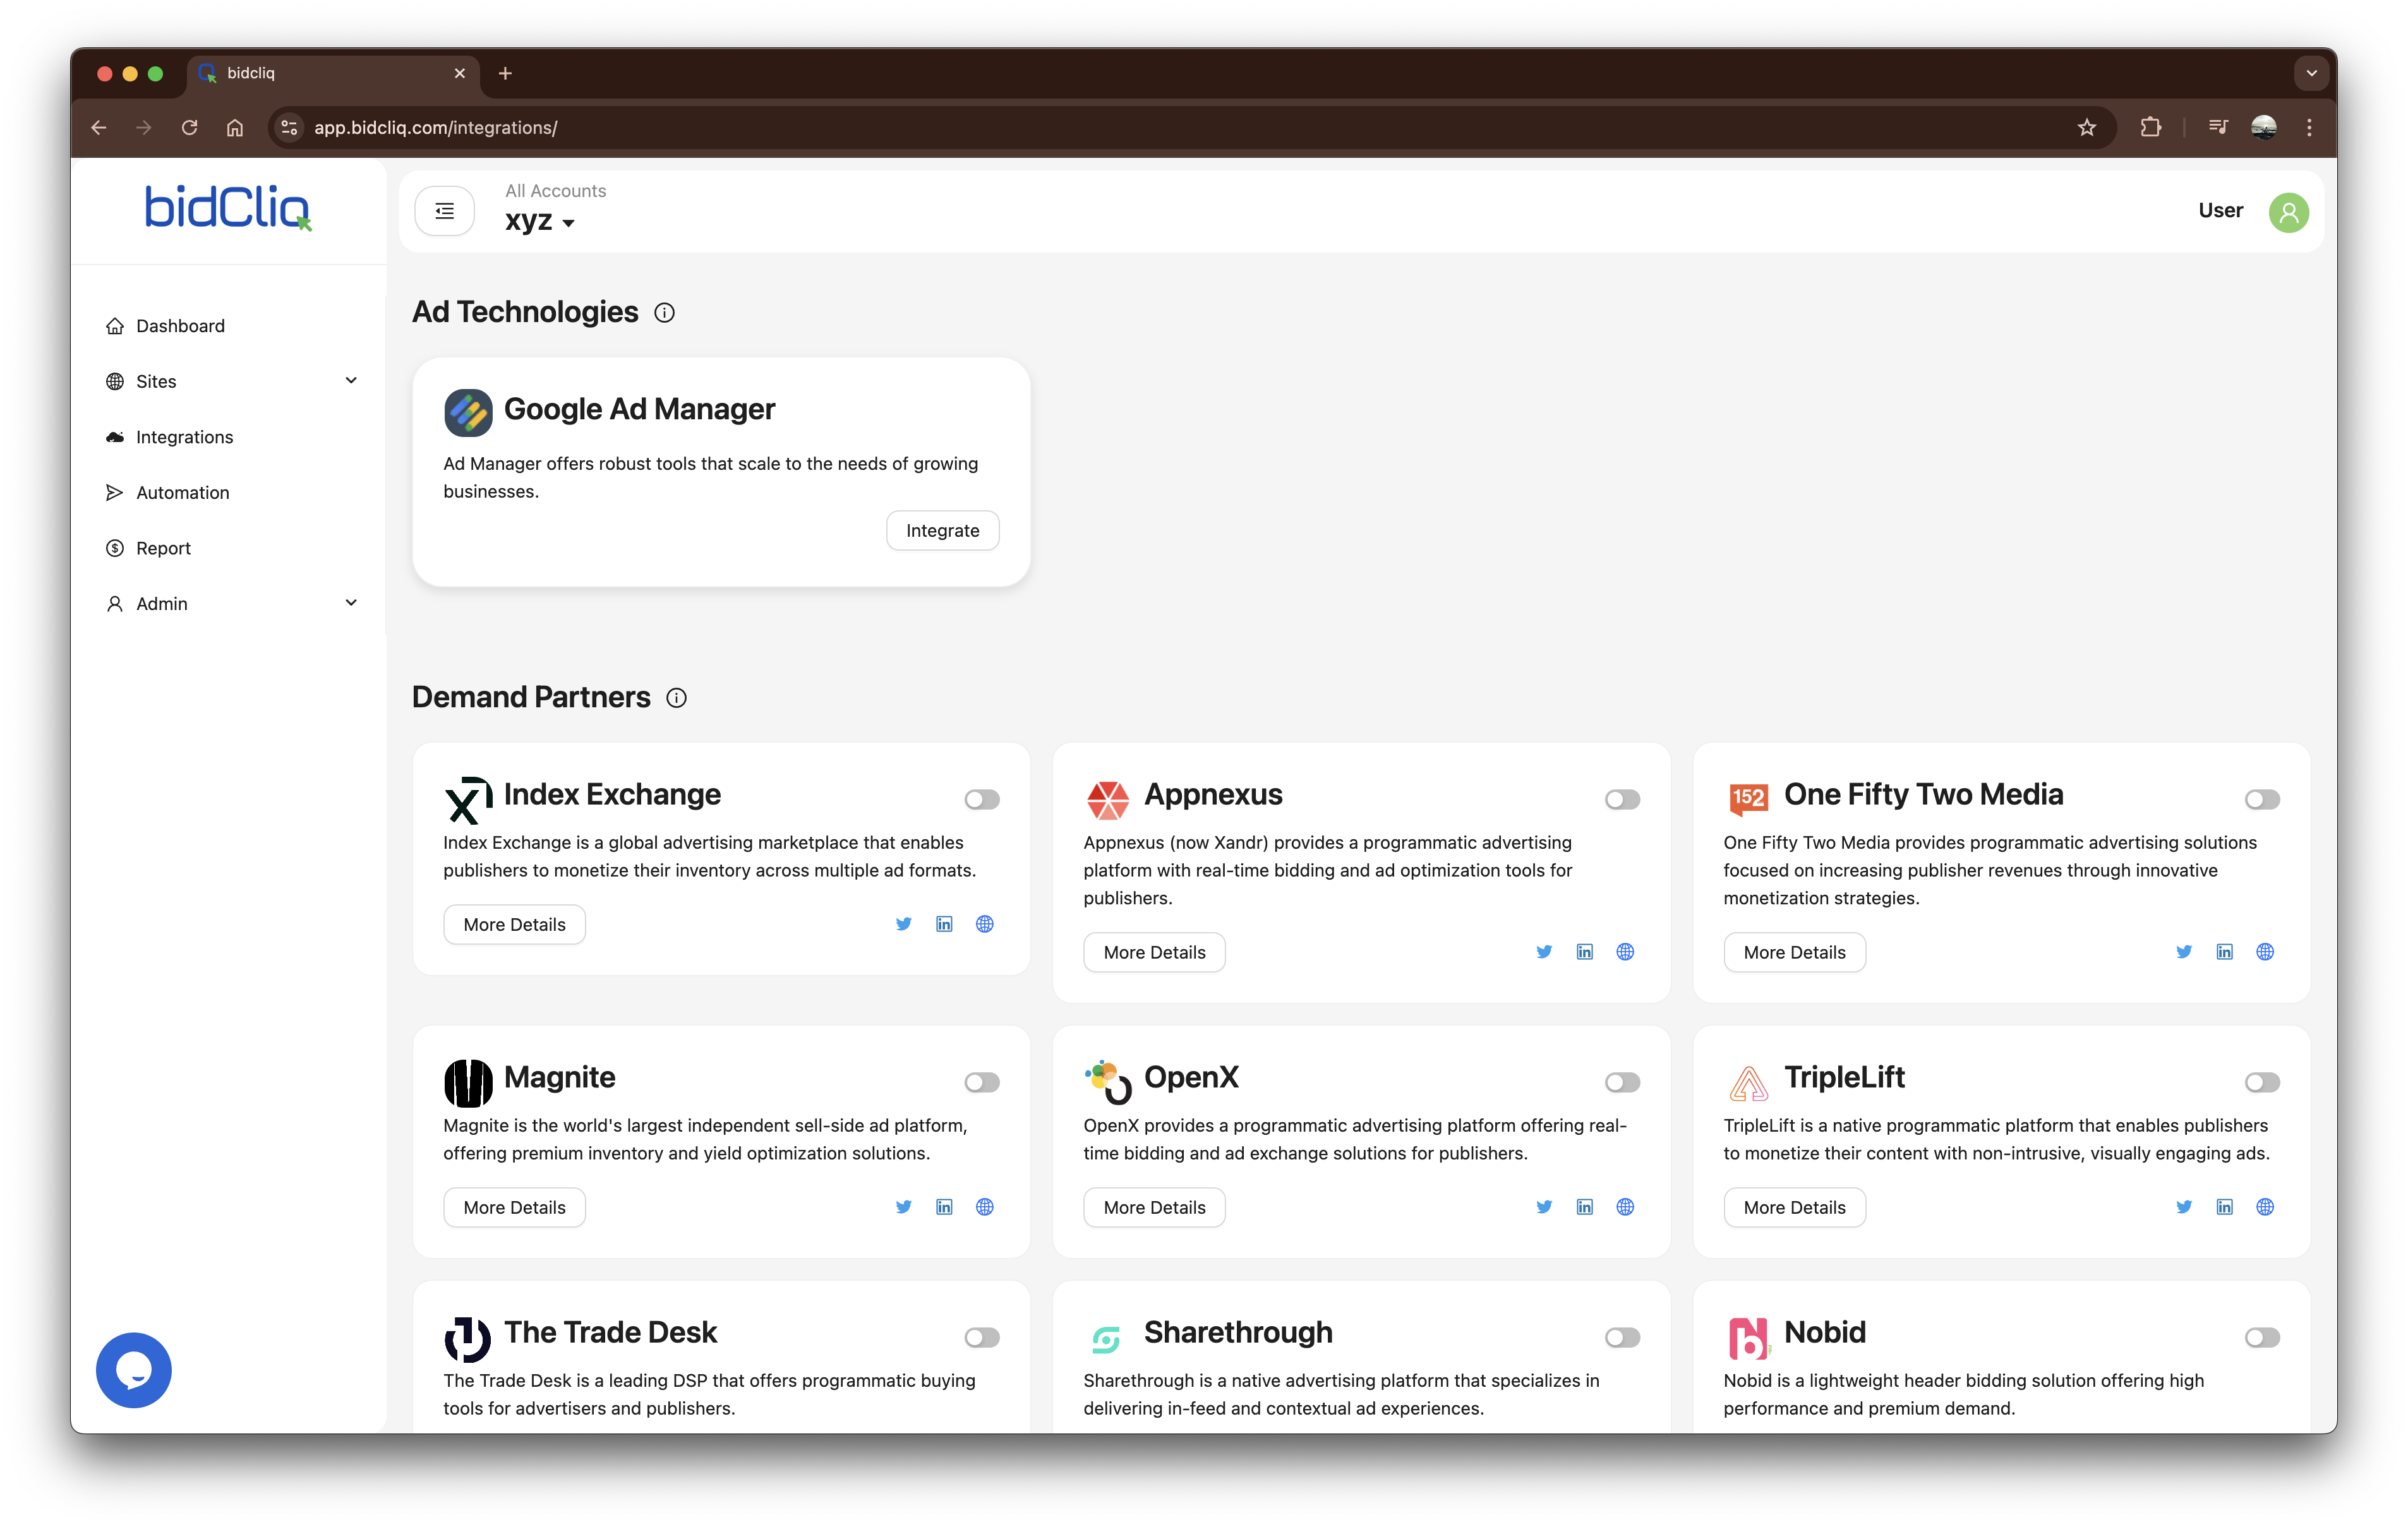
Task: Open One Fifty Two Media globe icon
Action: pos(2265,952)
